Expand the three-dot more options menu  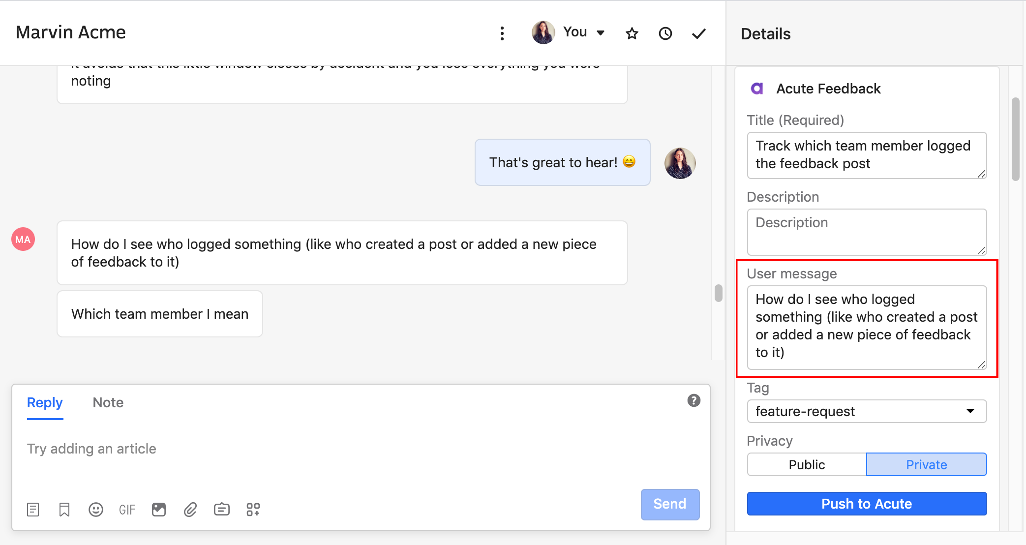coord(502,32)
